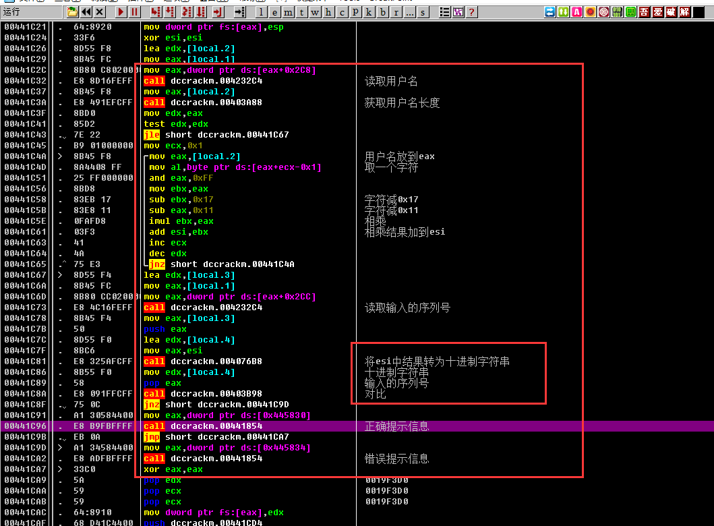
Task: Click the comment '相乘结果加到esi'
Action: [405, 232]
